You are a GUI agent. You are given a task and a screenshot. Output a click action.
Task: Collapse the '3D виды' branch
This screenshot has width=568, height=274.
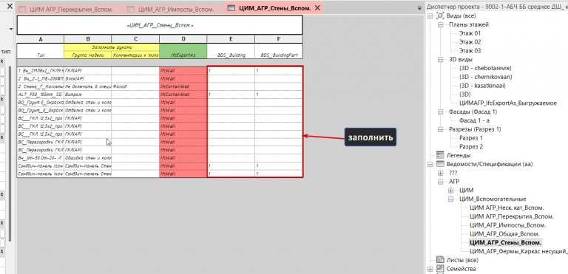click(x=441, y=59)
